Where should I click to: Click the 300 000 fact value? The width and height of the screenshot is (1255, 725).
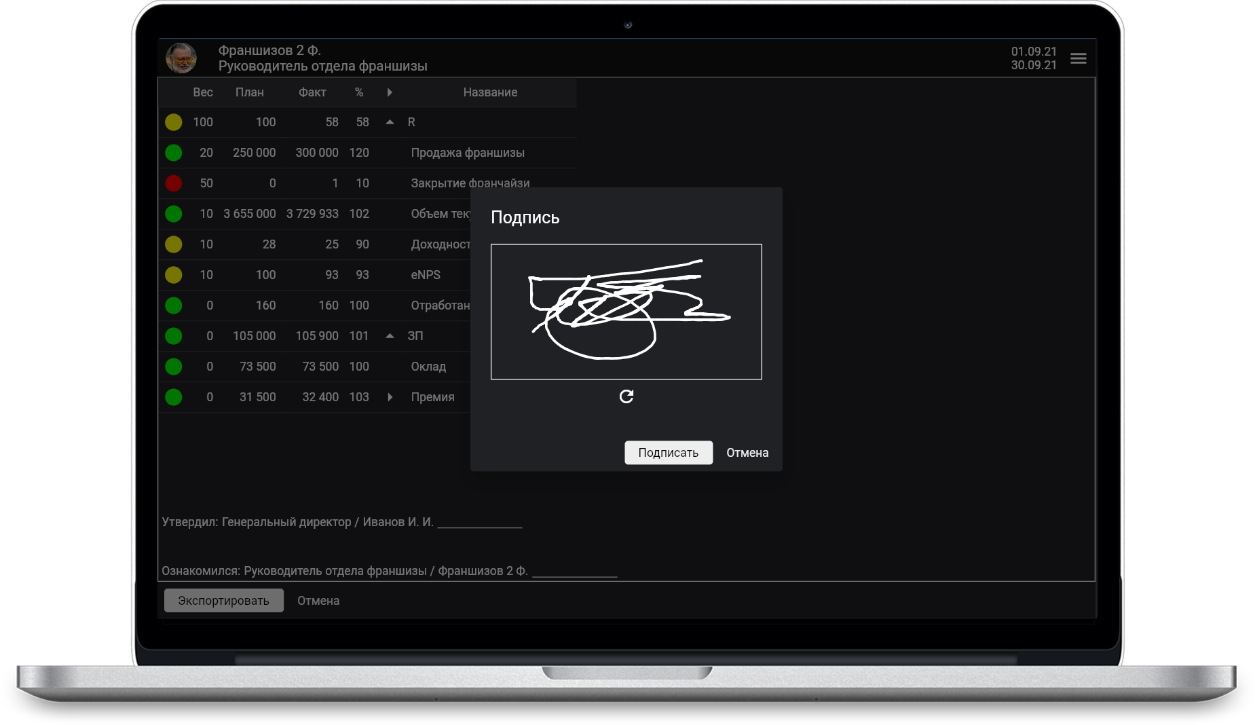(x=317, y=153)
